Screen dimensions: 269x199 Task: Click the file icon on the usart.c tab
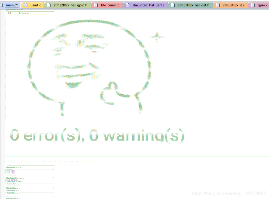click(26, 5)
